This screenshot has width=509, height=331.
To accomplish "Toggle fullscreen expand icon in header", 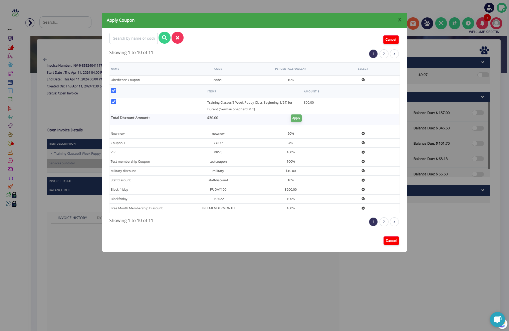I will [441, 23].
